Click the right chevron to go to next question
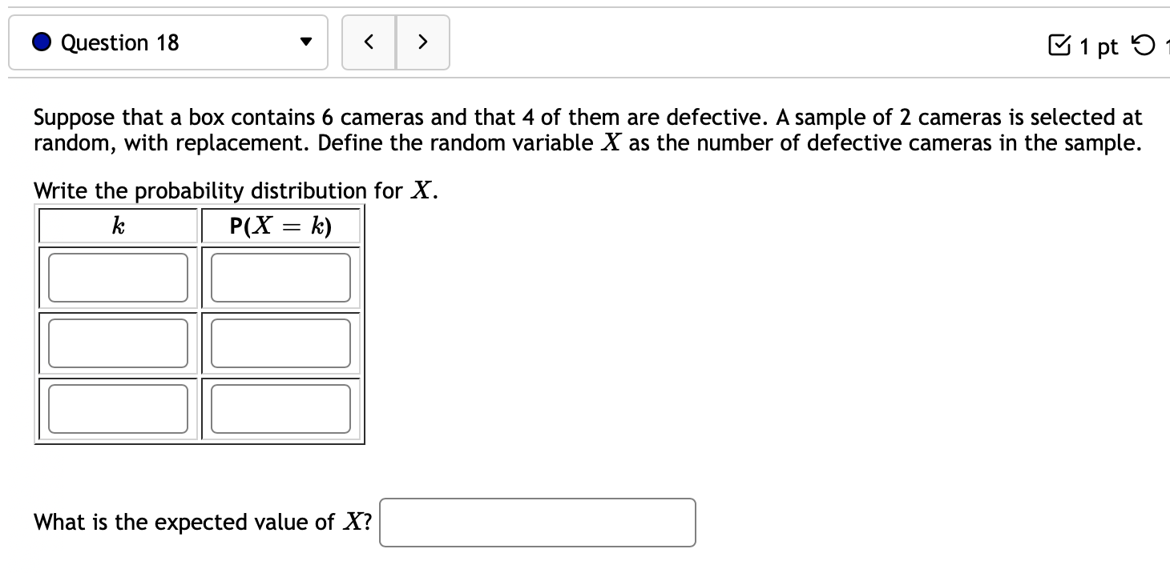 (423, 42)
